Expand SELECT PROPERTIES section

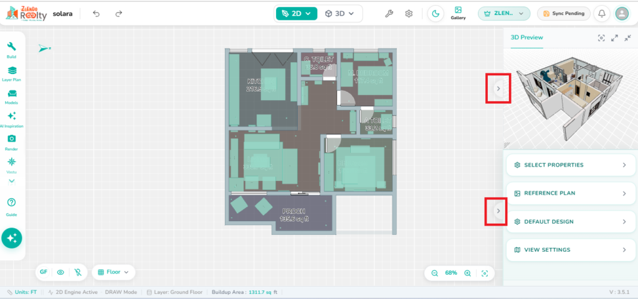571,165
